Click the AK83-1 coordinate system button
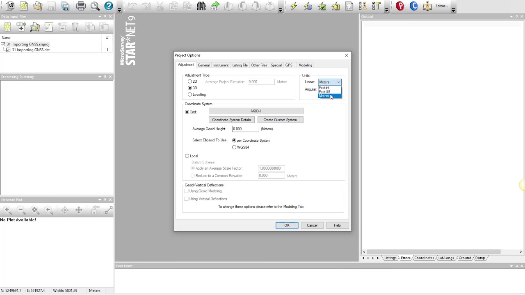The height and width of the screenshot is (295, 525). click(256, 111)
